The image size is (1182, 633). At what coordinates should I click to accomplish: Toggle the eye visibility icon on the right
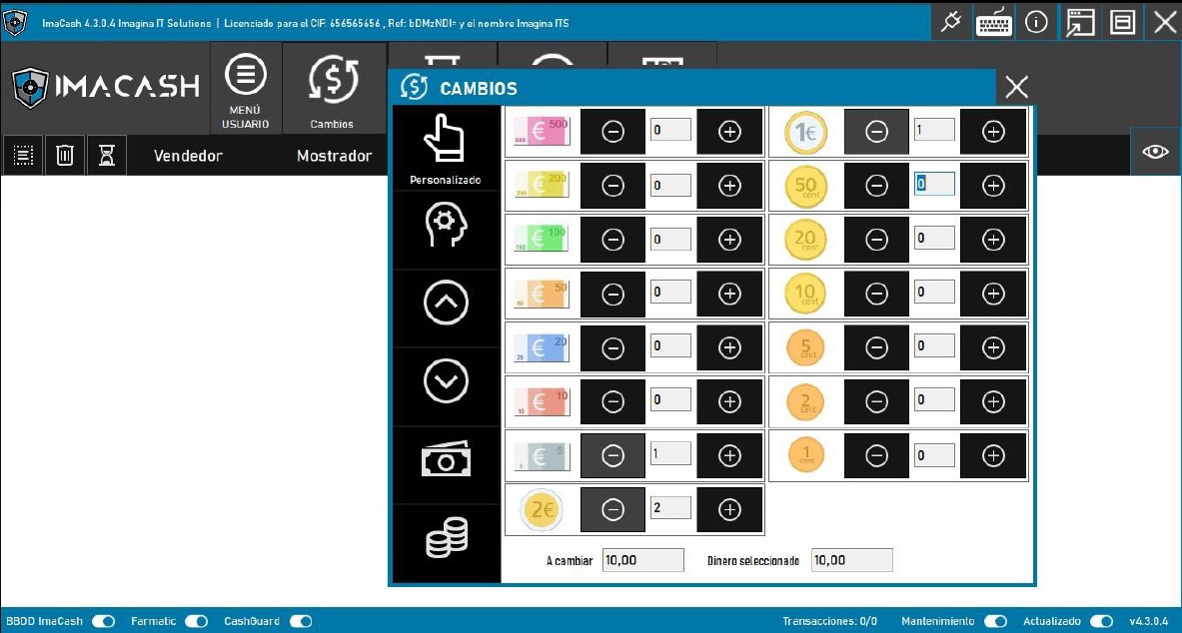click(1155, 152)
